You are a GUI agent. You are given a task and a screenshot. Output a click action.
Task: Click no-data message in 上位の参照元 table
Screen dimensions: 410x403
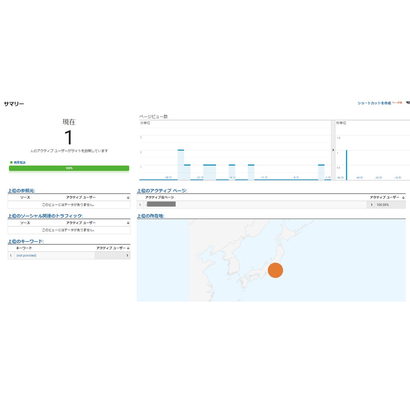68,205
